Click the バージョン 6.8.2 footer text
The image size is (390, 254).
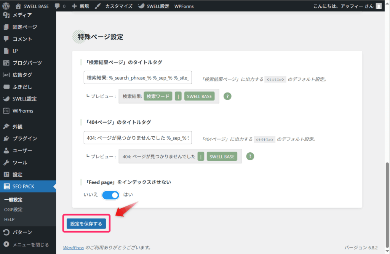pyautogui.click(x=361, y=248)
